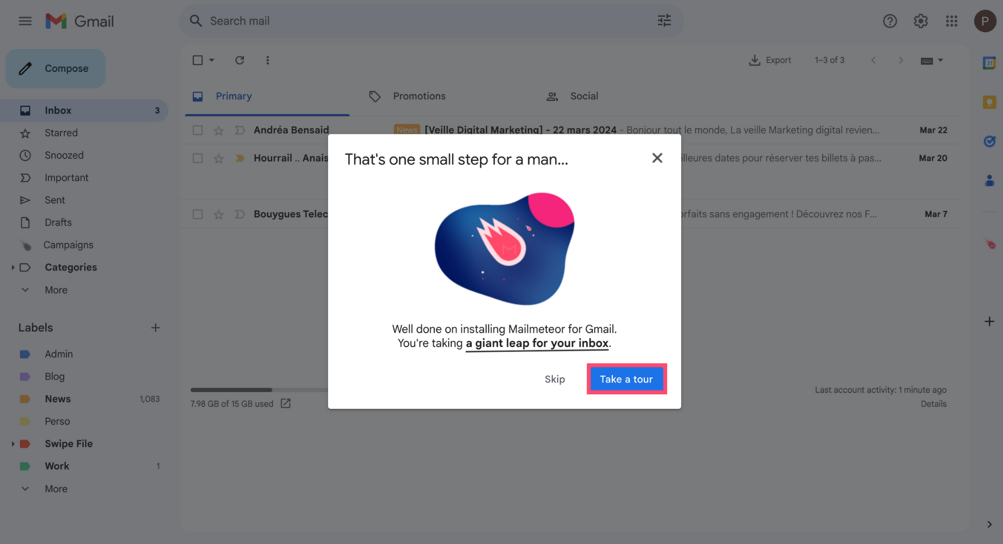This screenshot has width=1003, height=544.
Task: Select the Hourrail email checkbox
Action: [197, 158]
